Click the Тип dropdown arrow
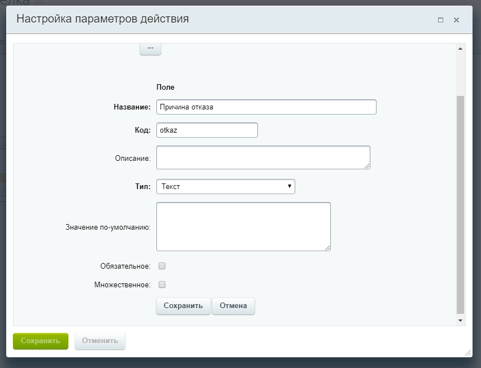The height and width of the screenshot is (368, 481). (288, 186)
